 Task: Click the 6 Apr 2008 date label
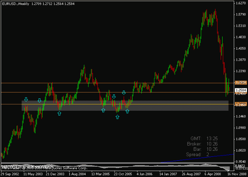click(x=213, y=174)
